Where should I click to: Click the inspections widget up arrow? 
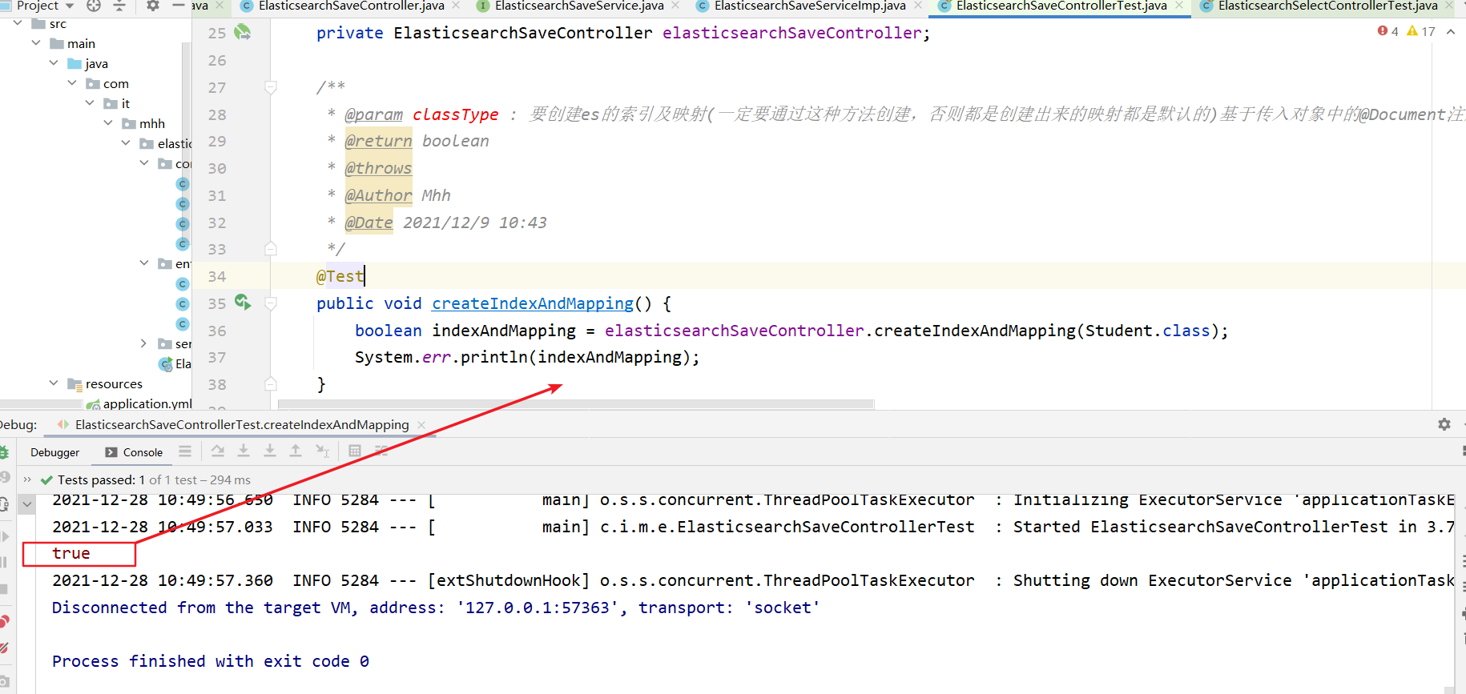[1451, 31]
